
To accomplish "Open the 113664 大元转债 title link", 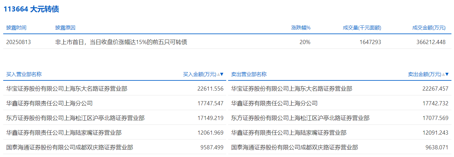I will click(x=31, y=9).
